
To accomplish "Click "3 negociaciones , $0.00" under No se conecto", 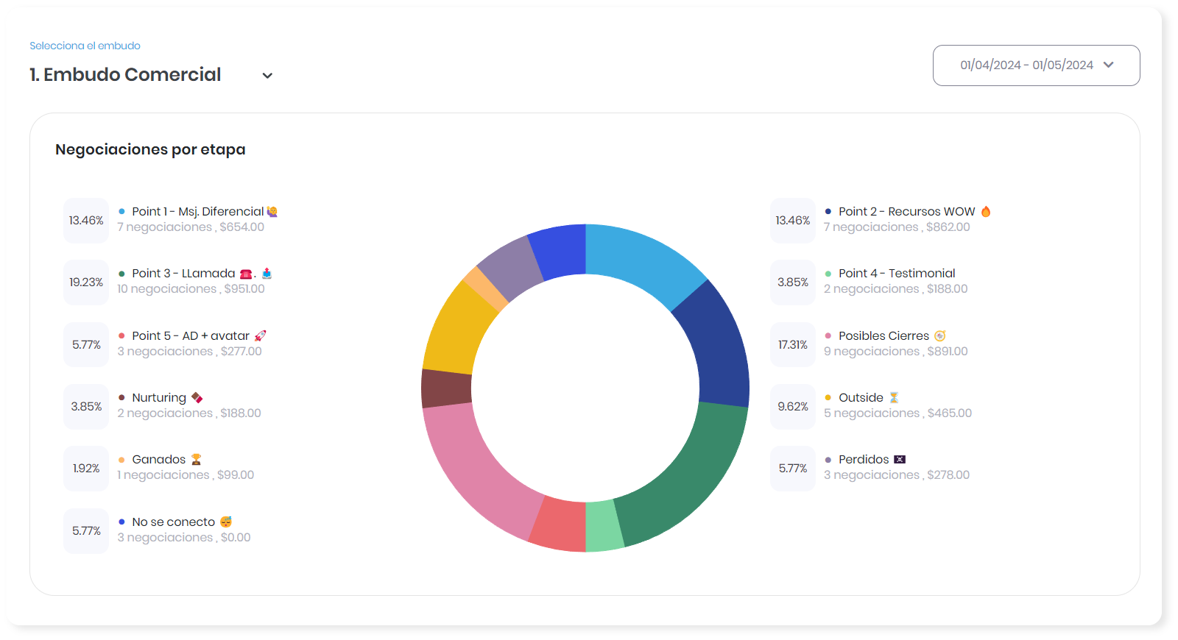I will [184, 538].
